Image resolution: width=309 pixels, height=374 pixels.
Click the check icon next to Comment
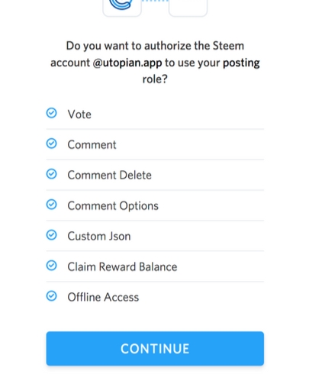point(51,143)
